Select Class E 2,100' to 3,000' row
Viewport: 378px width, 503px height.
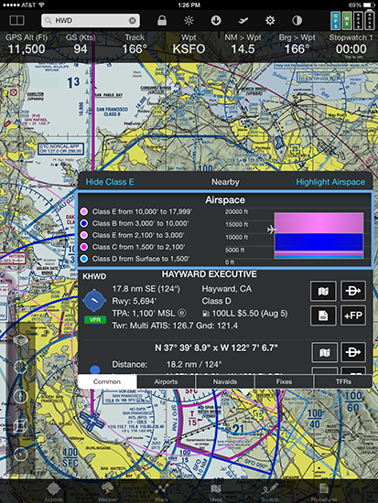click(132, 235)
